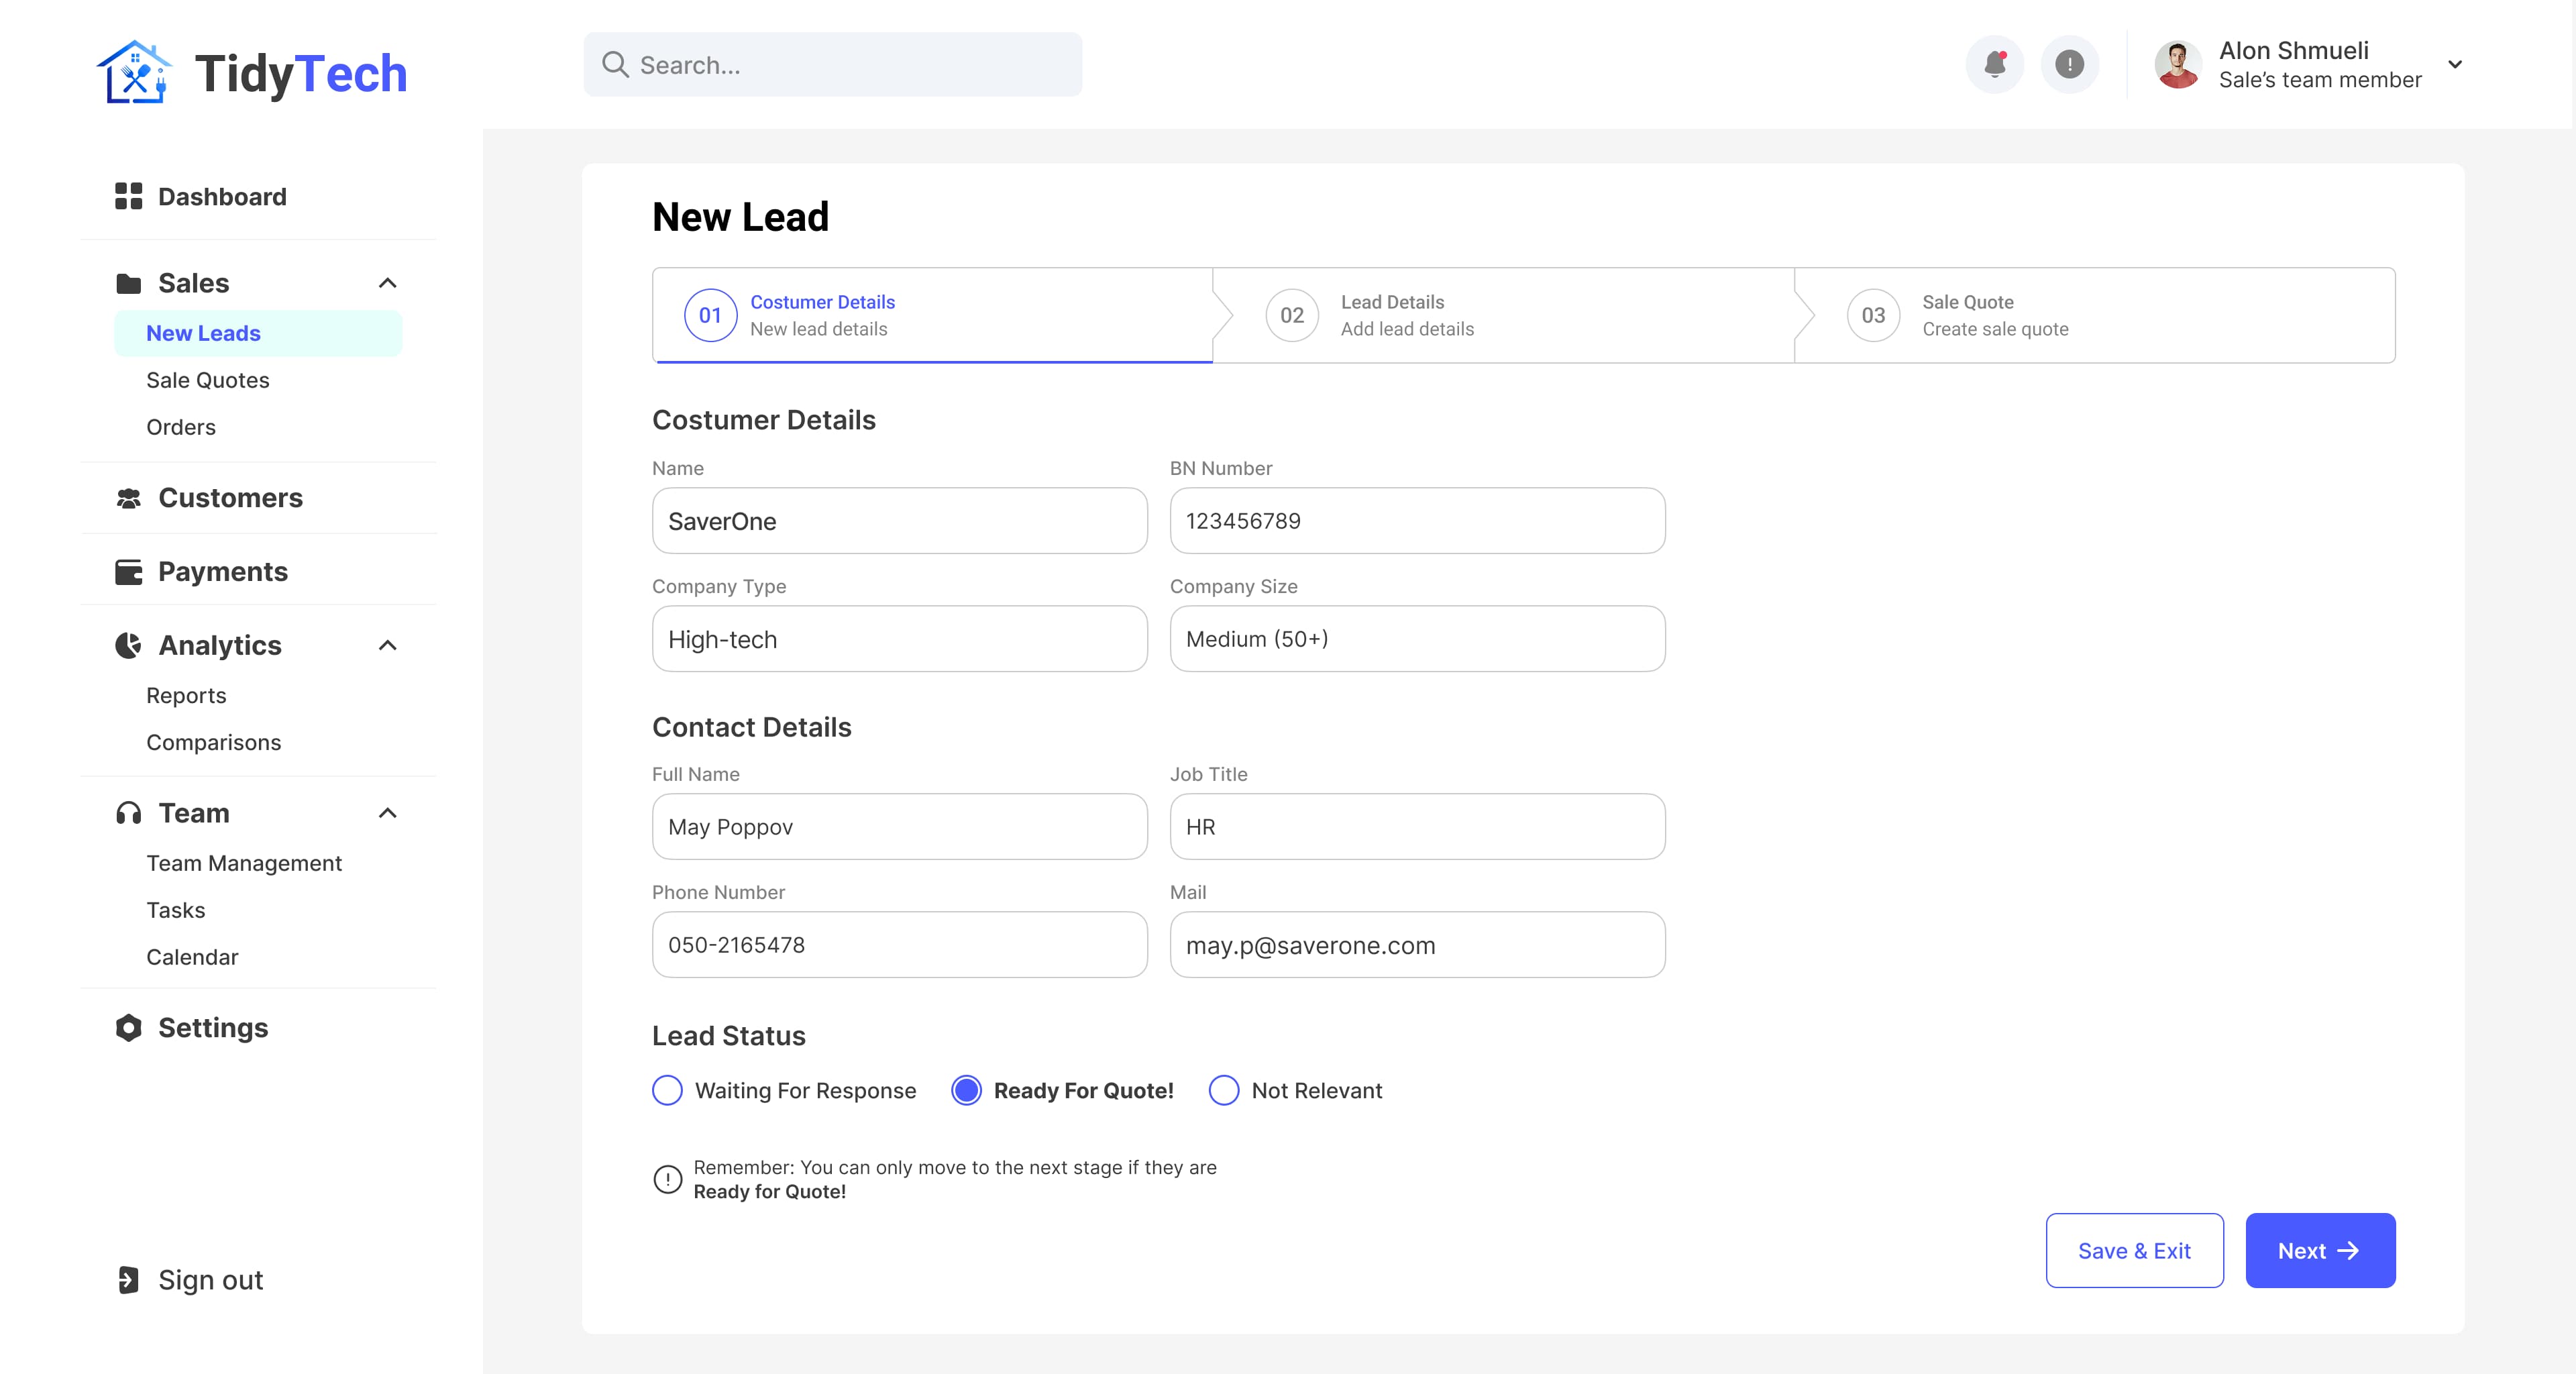
Task: Open Settings via the hexagon gear icon
Action: tap(128, 1028)
